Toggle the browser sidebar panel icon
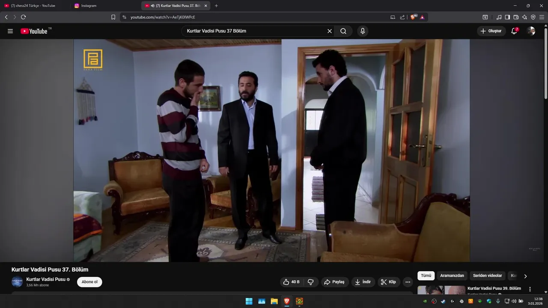Image resolution: width=548 pixels, height=308 pixels. (x=507, y=17)
